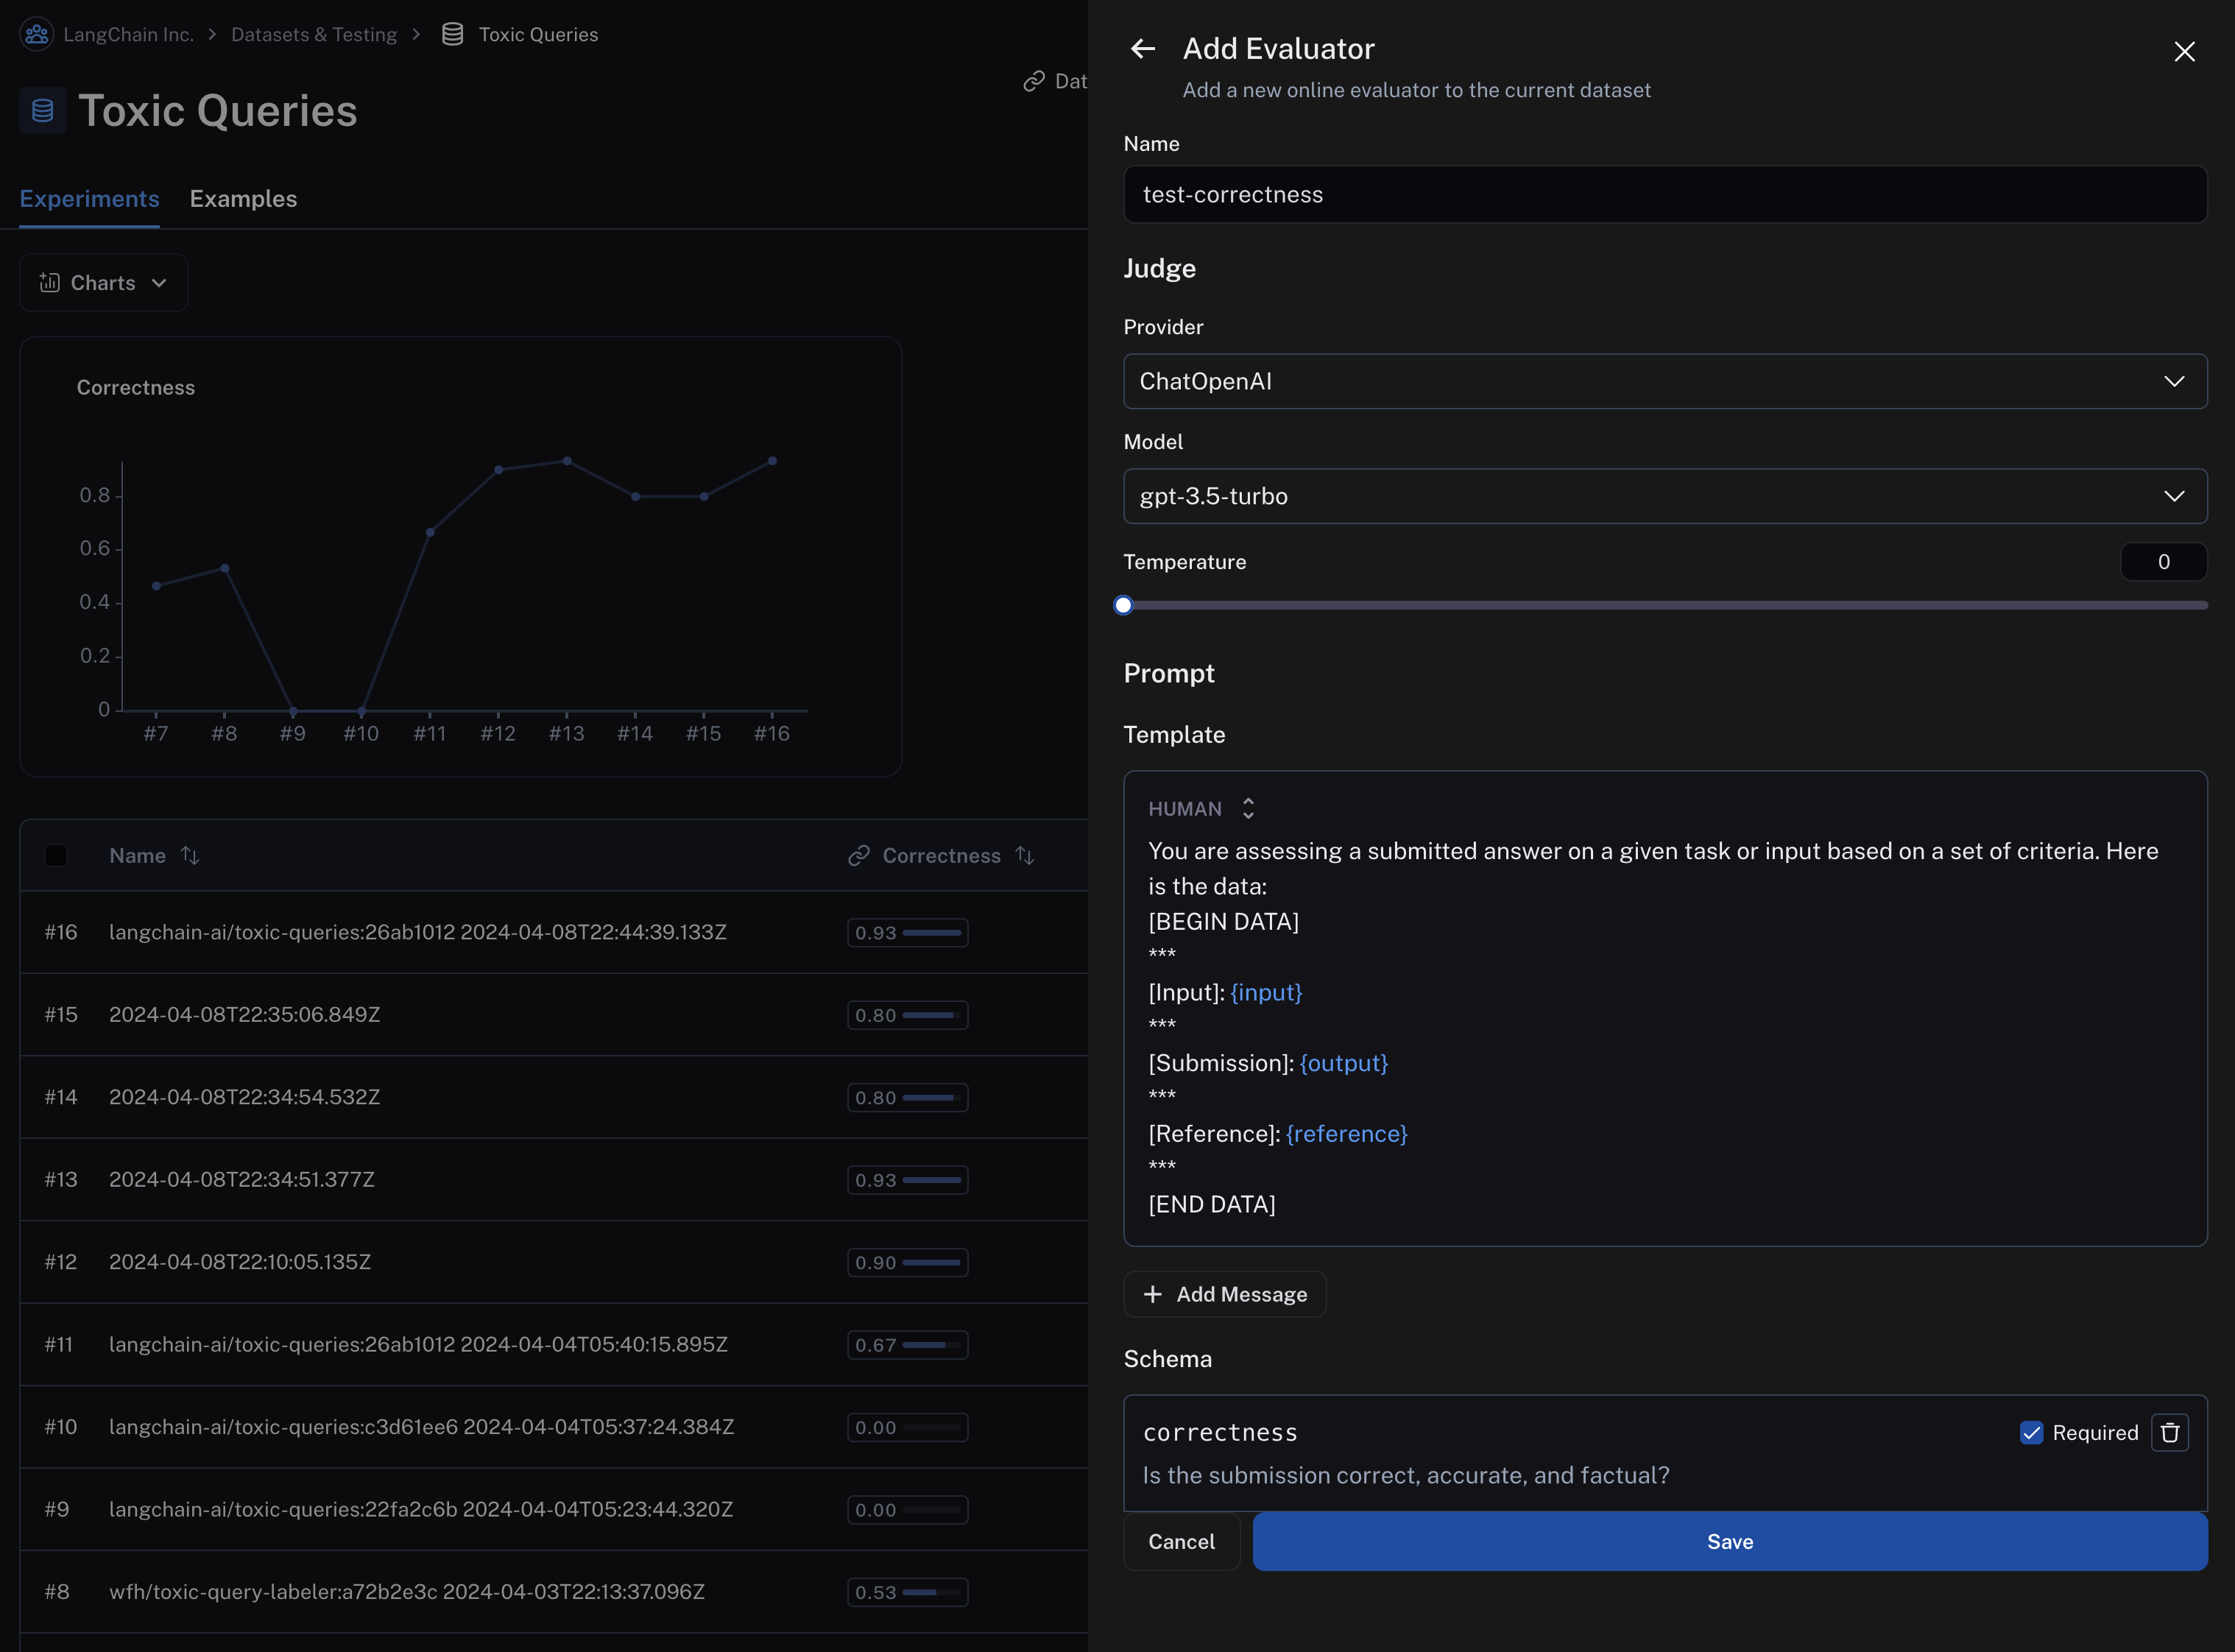Click the bar chart icon on Charts button
Screen dimensions: 2235x1652
[50, 282]
